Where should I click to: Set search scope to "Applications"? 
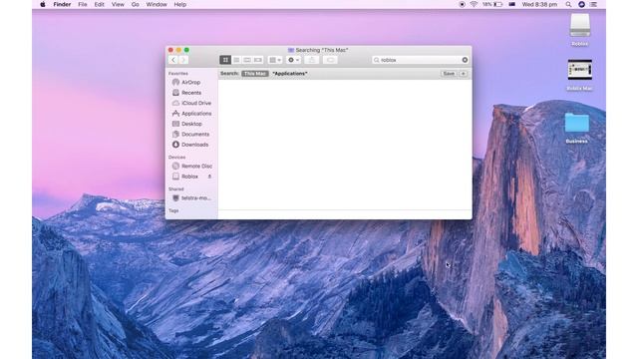[290, 74]
